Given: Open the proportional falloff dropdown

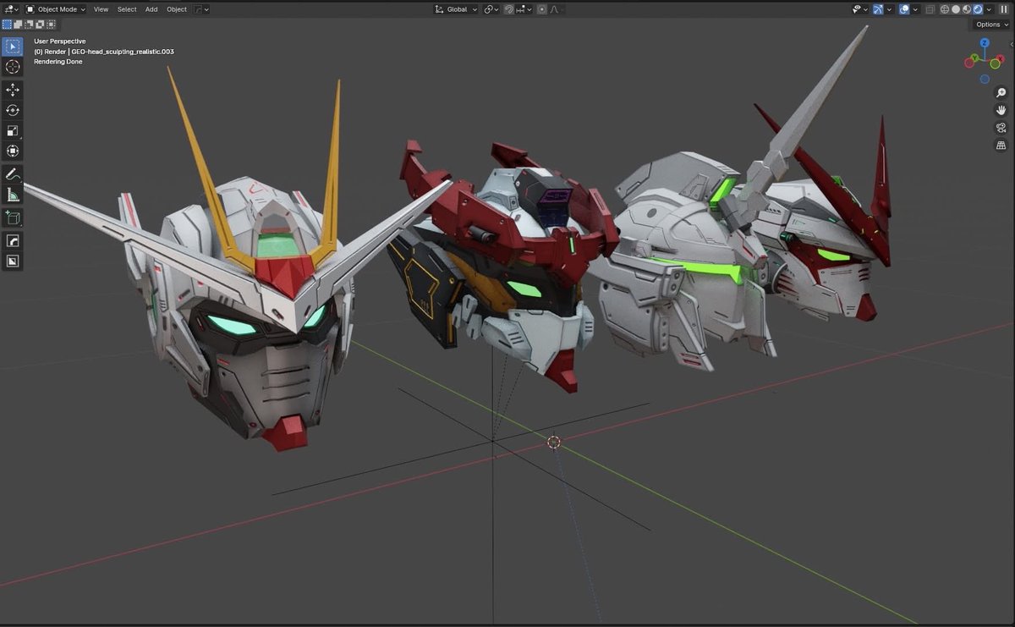Looking at the screenshot, I should click(x=556, y=9).
